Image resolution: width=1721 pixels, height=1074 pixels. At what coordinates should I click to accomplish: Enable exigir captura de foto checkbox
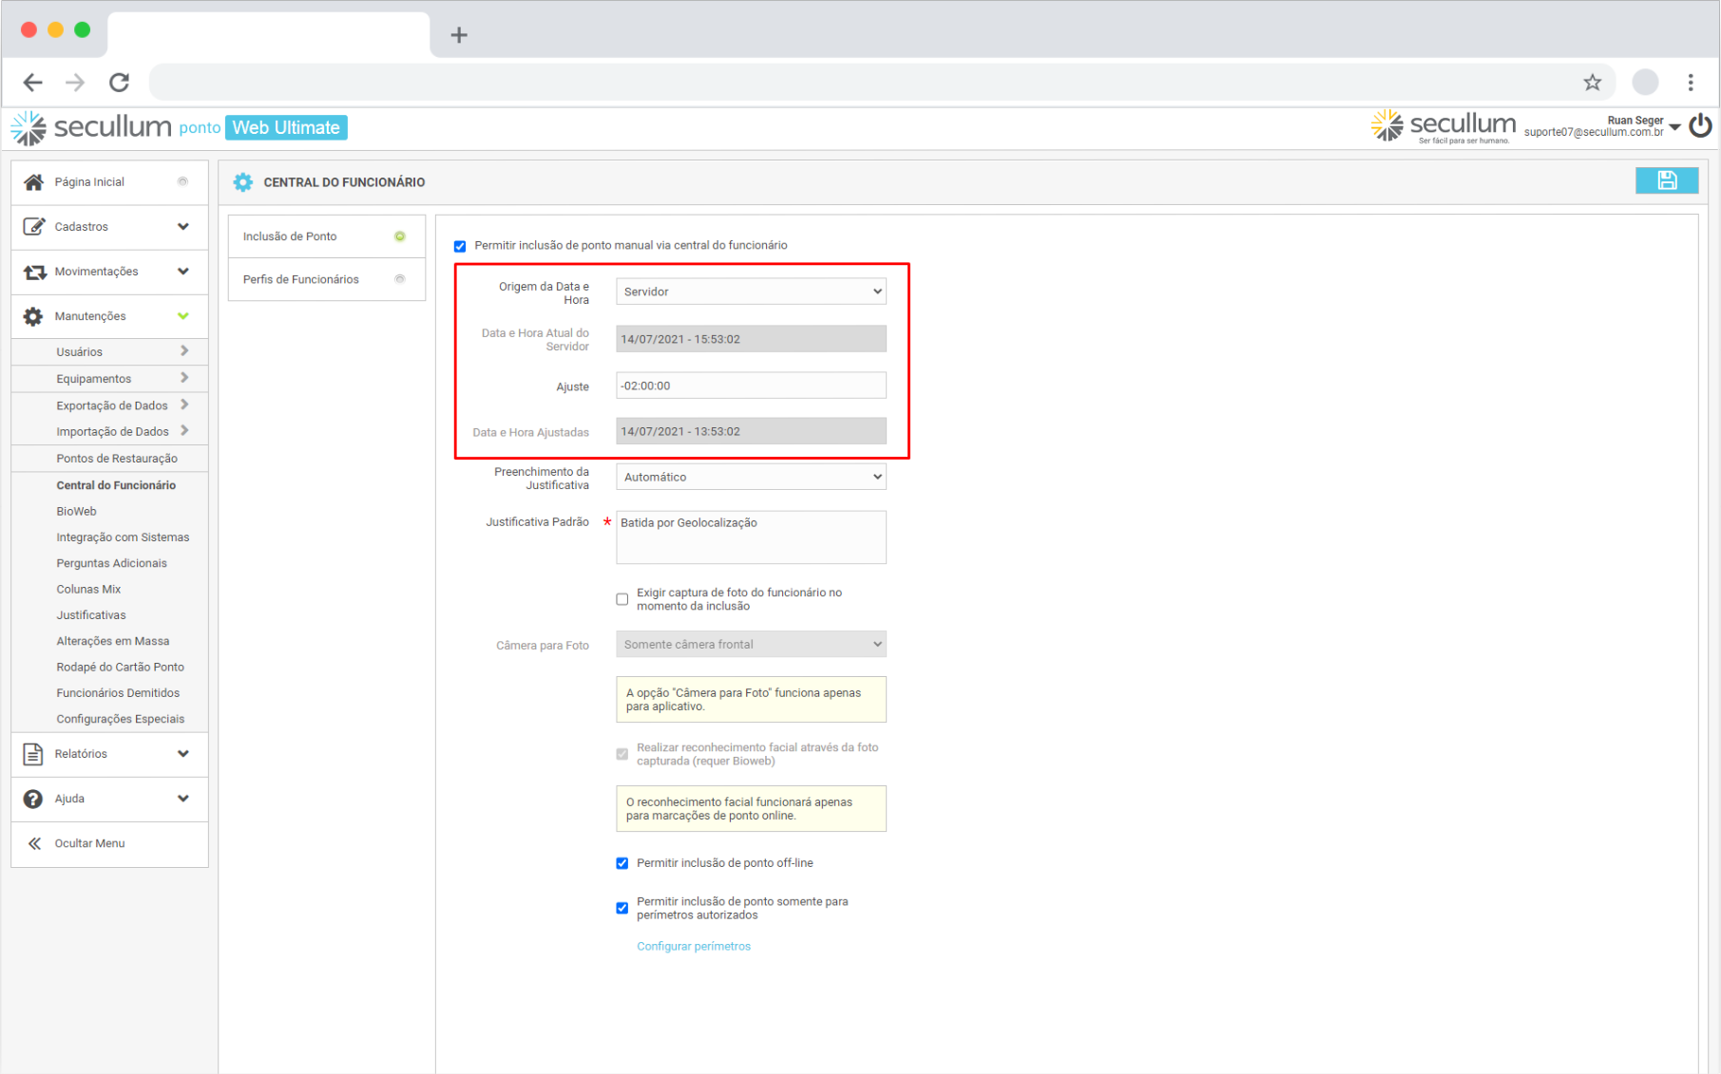(x=622, y=599)
